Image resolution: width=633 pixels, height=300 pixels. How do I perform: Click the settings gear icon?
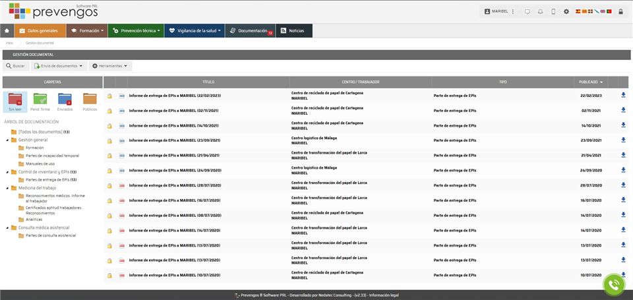[x=566, y=11]
